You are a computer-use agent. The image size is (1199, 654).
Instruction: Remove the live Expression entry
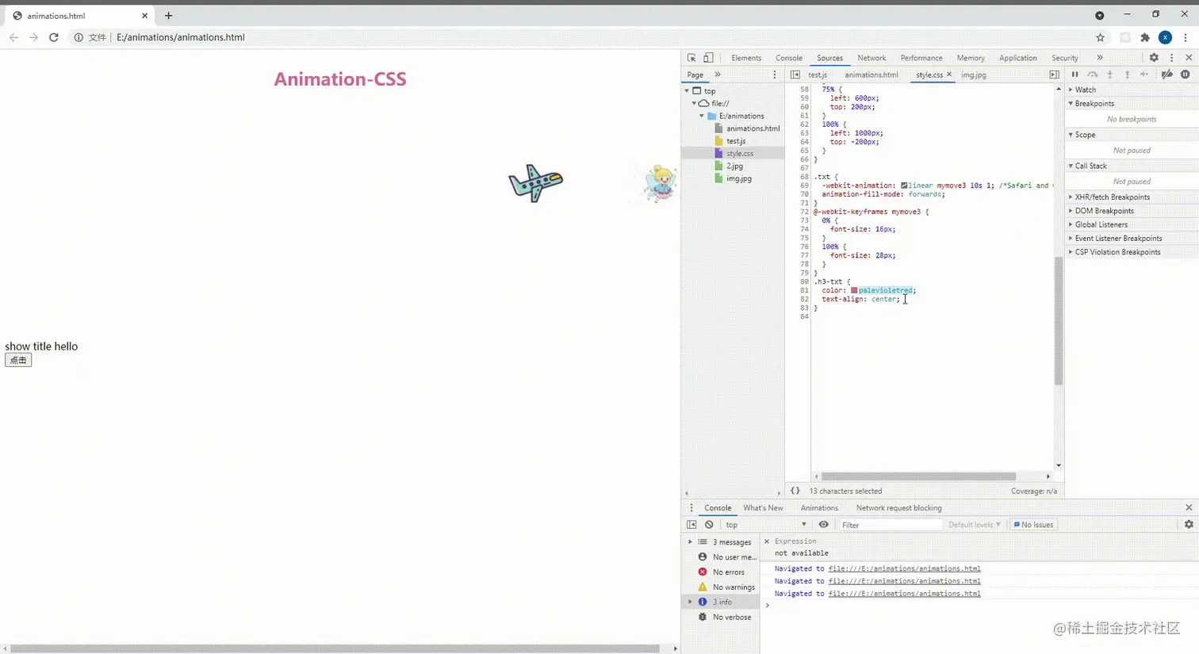pyautogui.click(x=767, y=541)
